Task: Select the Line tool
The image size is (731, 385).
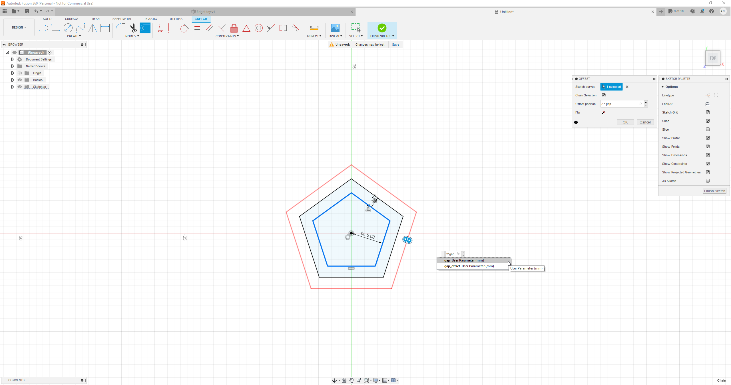Action: [x=43, y=28]
